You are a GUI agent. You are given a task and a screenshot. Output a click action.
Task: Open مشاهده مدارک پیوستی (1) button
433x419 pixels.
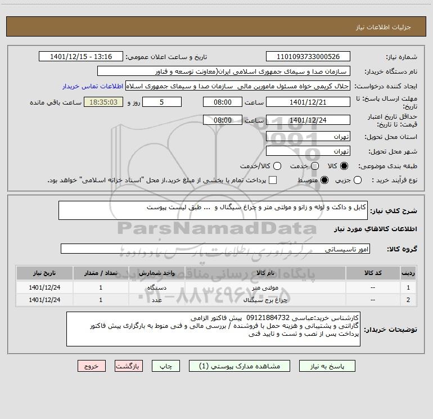click(x=240, y=366)
